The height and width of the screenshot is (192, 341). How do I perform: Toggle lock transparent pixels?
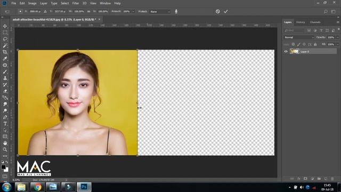293,44
